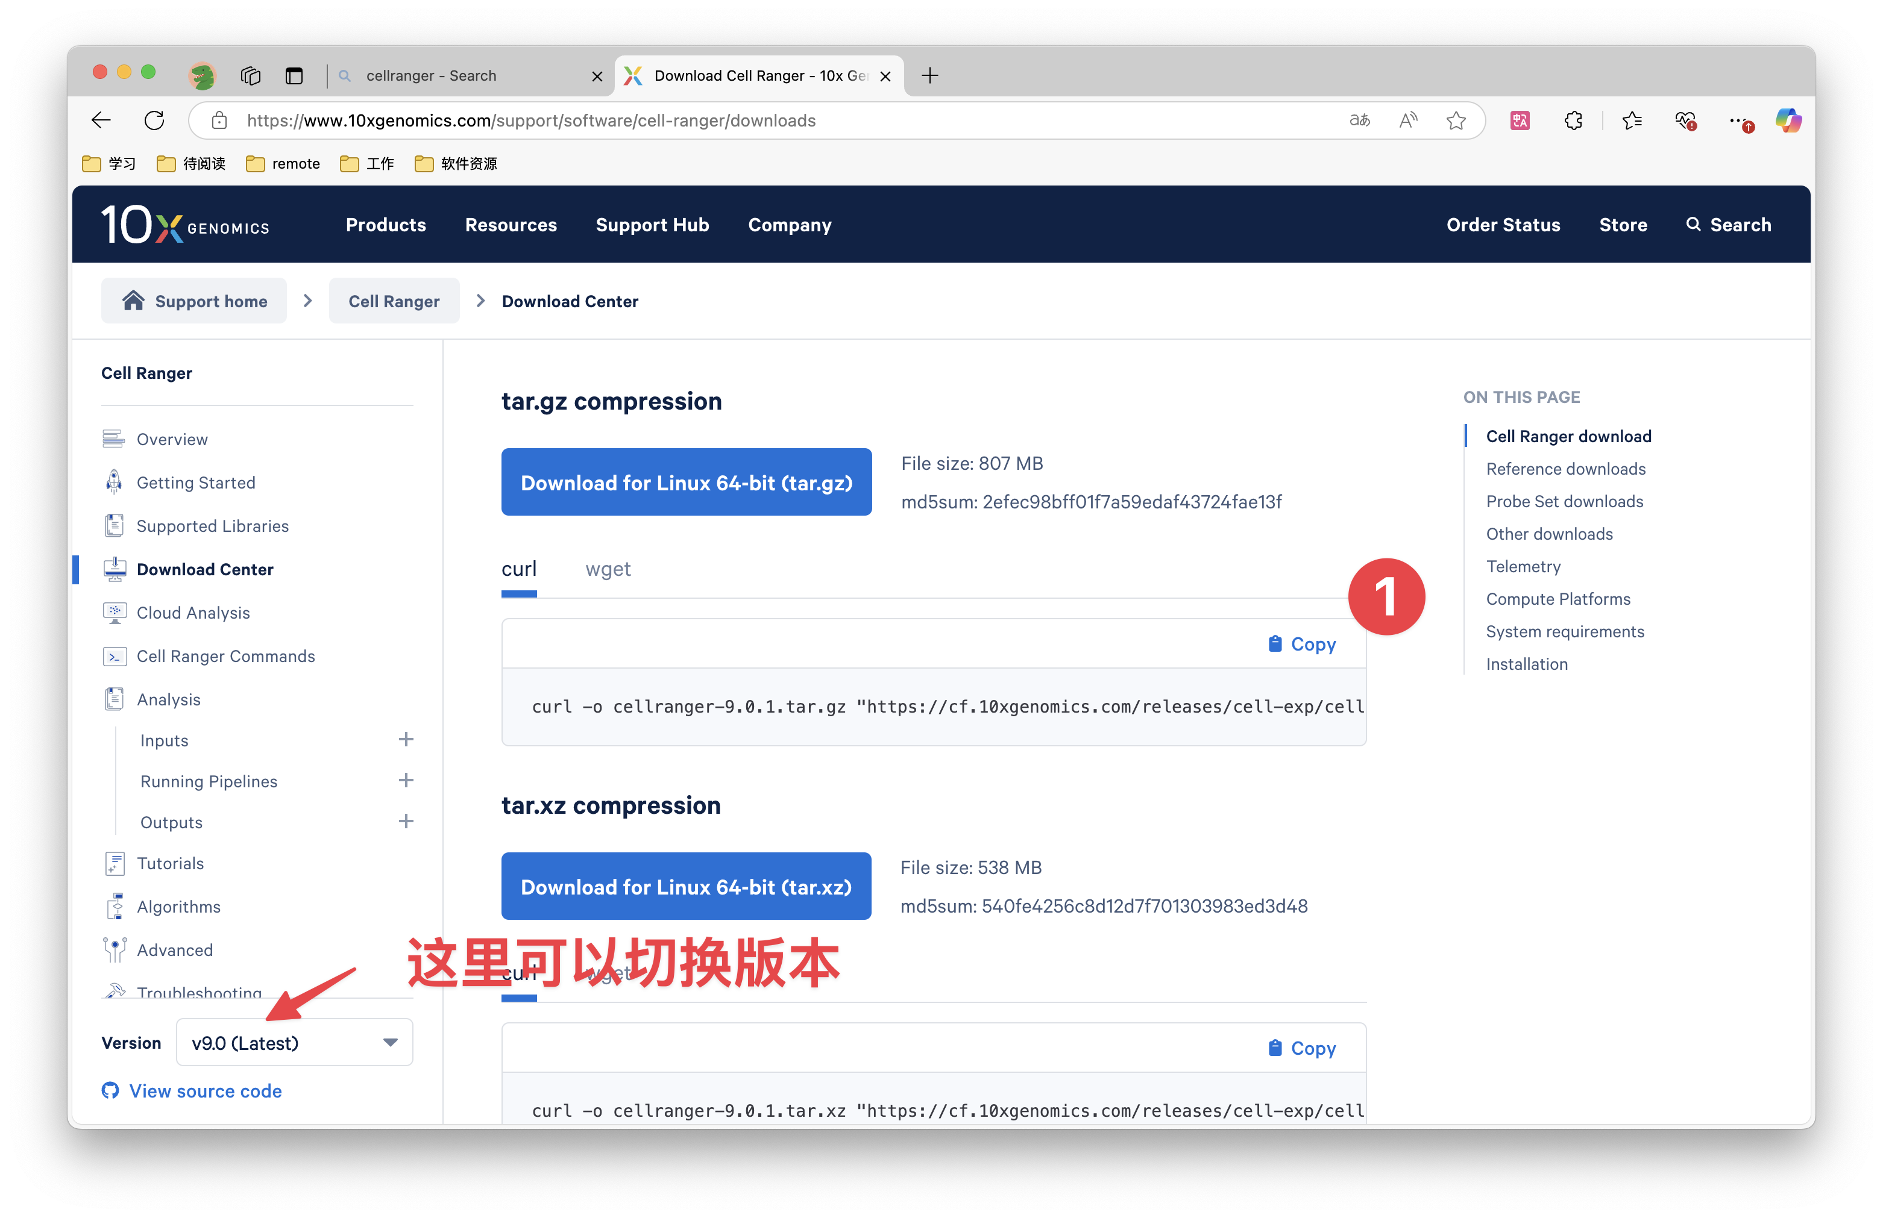Click the favorites star in address bar

[1456, 120]
